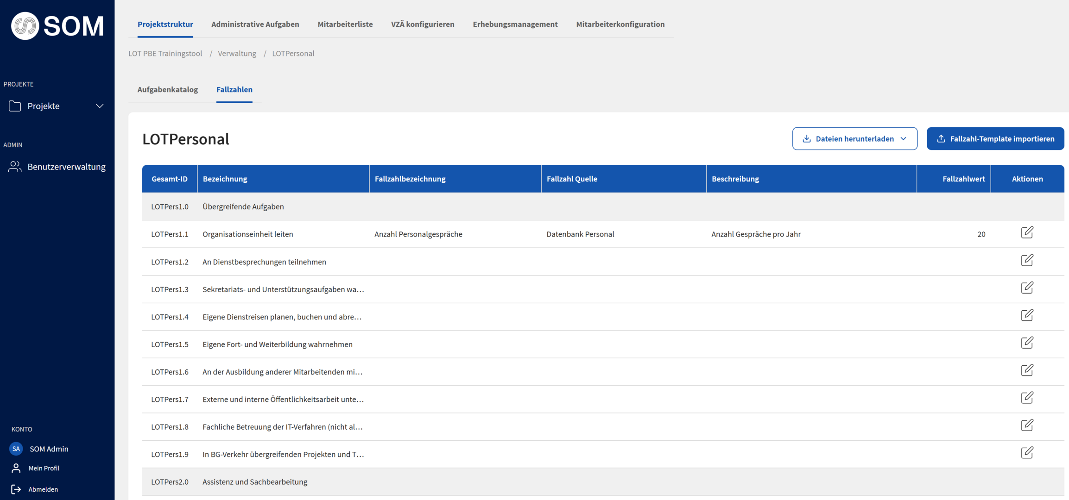Switch to the Aufgabenkatalog tab
The width and height of the screenshot is (1069, 500).
(167, 90)
